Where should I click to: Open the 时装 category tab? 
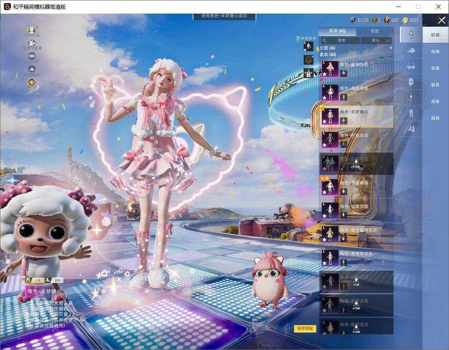point(435,35)
